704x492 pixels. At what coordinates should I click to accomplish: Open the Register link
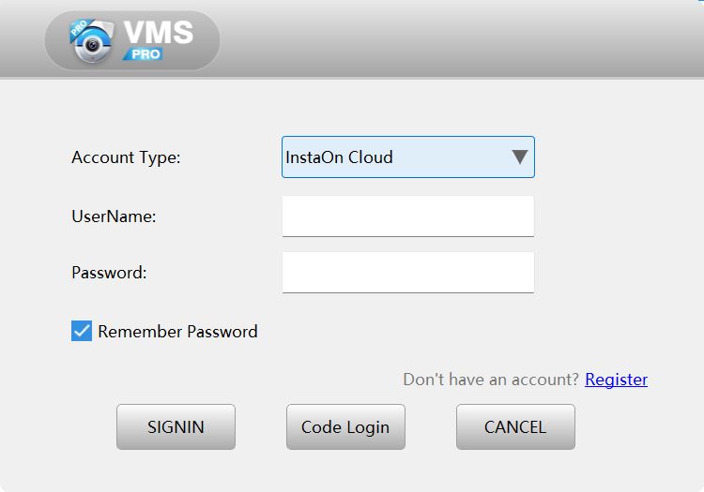616,380
